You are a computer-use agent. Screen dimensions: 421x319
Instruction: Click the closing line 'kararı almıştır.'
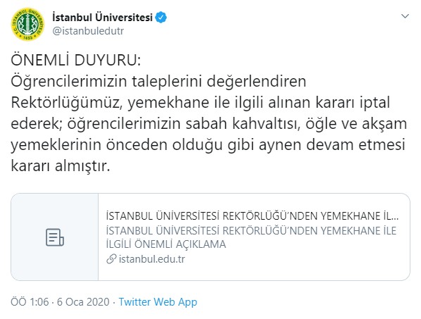point(61,166)
